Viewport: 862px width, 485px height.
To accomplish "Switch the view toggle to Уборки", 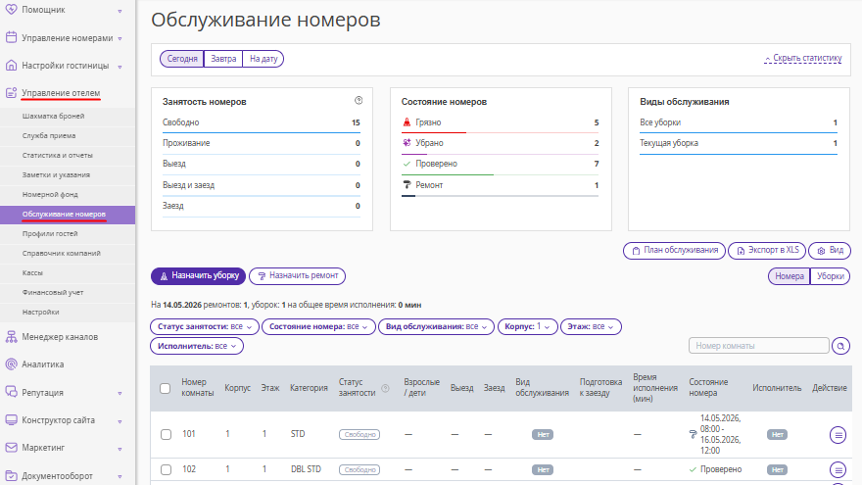I will (830, 276).
